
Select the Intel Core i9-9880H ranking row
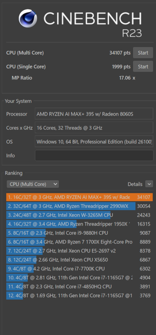click(x=79, y=233)
